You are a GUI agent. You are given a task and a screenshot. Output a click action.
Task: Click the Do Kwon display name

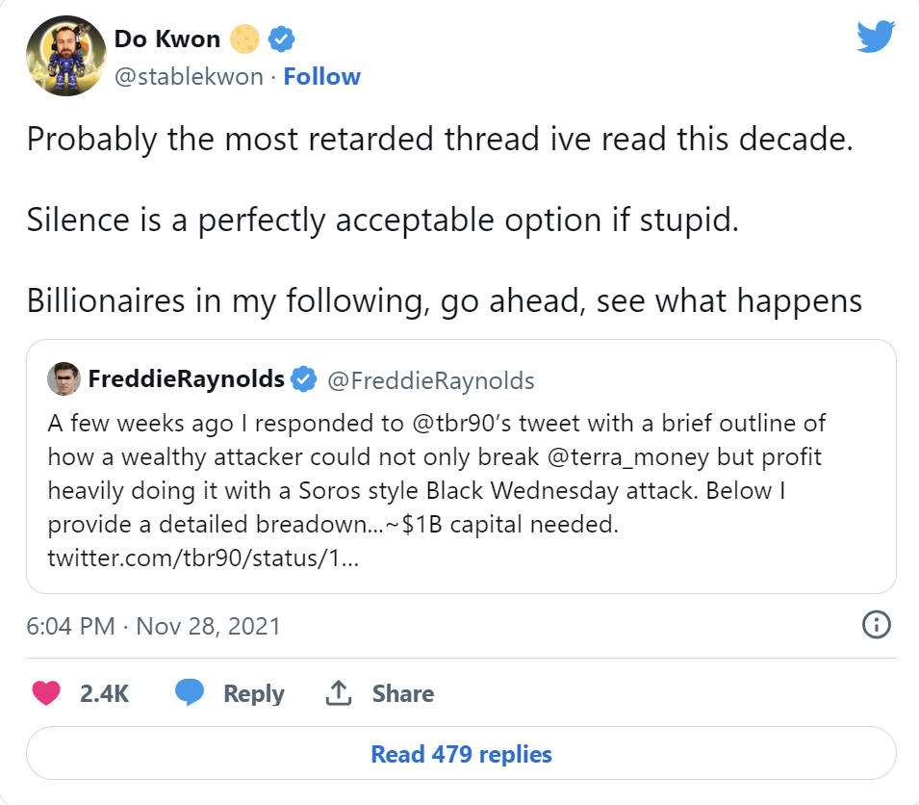[167, 39]
